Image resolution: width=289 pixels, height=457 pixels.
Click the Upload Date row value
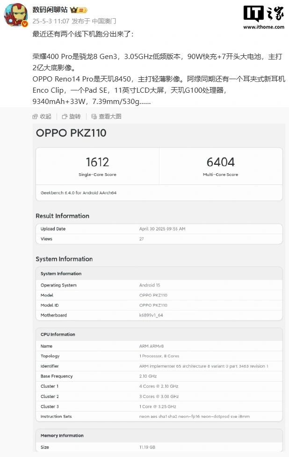(x=162, y=229)
